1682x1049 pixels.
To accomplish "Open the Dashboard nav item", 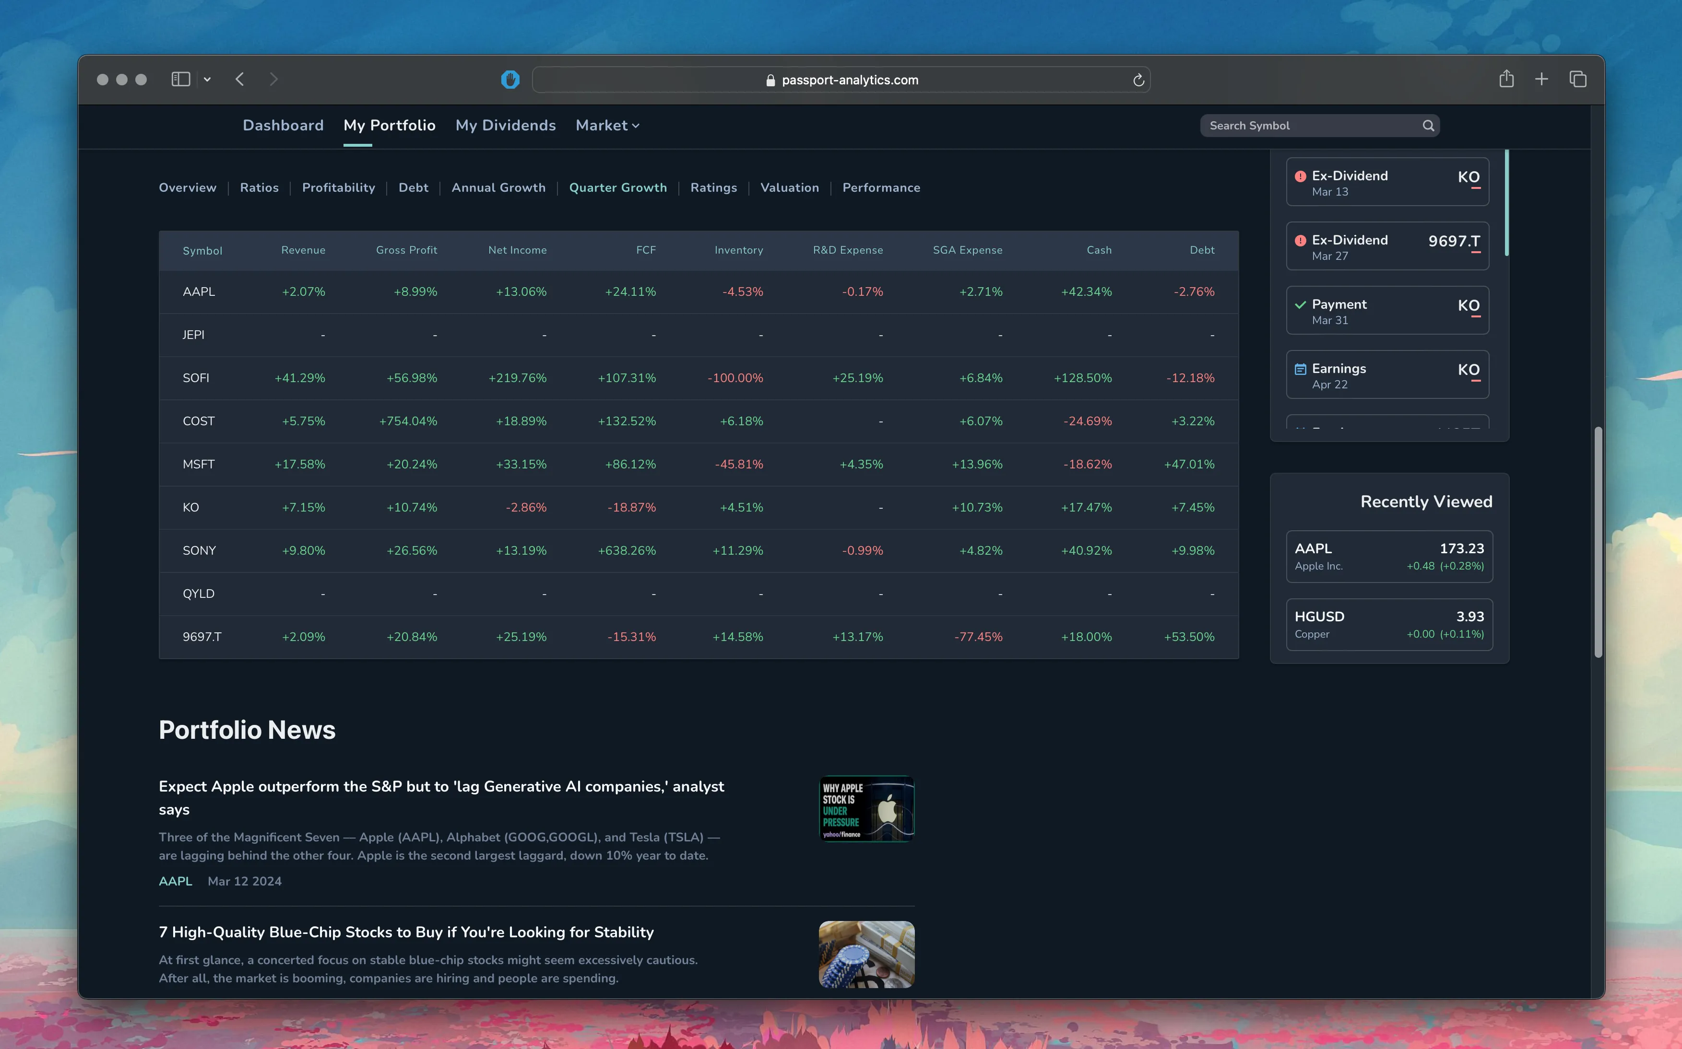I will [x=283, y=126].
